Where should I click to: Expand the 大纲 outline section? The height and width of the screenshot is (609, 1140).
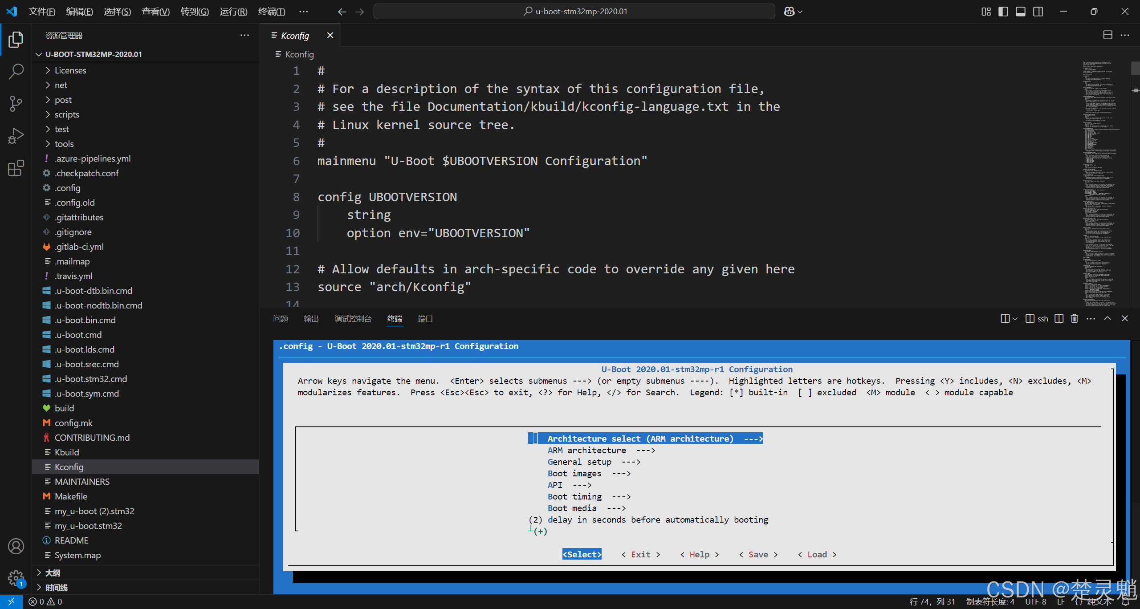coord(53,573)
